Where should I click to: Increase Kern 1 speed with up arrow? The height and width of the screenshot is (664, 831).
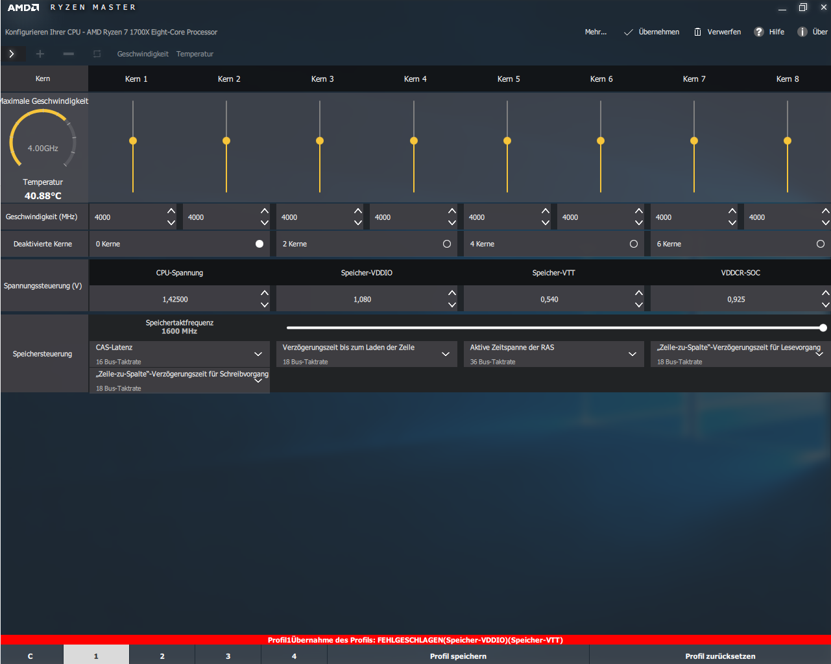tap(171, 211)
